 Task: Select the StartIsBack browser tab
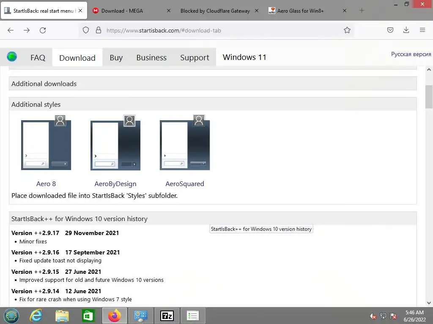point(44,11)
